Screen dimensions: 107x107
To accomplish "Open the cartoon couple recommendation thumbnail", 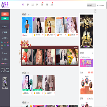I will [27, 25].
